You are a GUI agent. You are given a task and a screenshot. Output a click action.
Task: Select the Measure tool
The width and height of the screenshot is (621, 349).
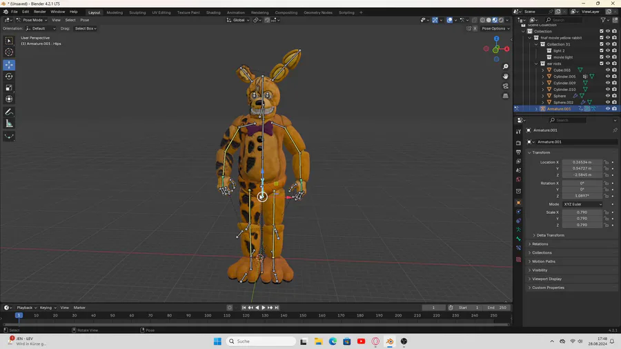(9, 124)
